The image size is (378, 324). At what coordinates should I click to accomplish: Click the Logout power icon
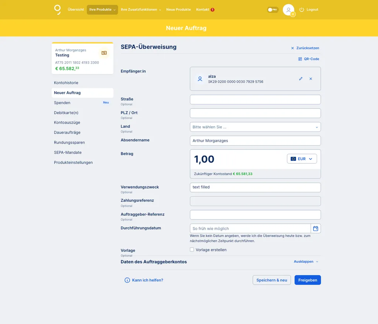pos(302,10)
